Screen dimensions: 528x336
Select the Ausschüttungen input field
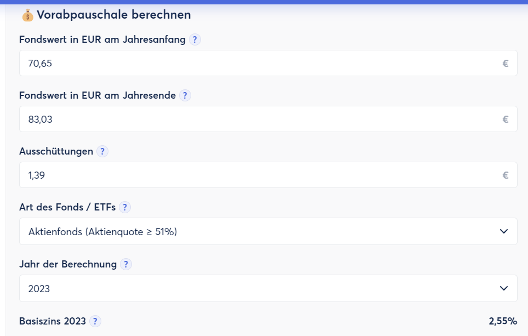click(257, 175)
